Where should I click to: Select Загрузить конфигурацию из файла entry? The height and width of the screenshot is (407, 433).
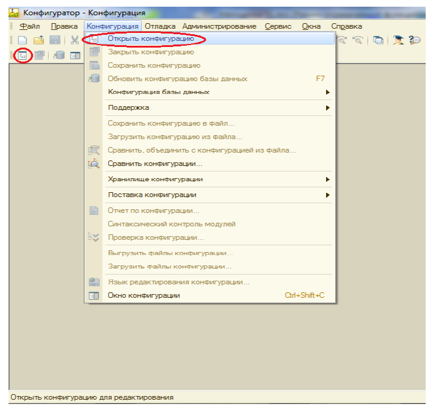[210, 137]
